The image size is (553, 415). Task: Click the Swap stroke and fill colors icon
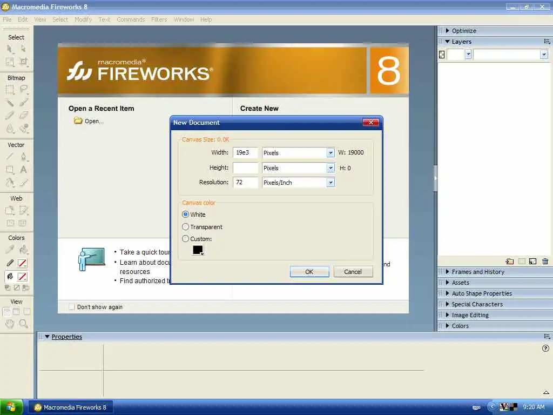coord(26,287)
